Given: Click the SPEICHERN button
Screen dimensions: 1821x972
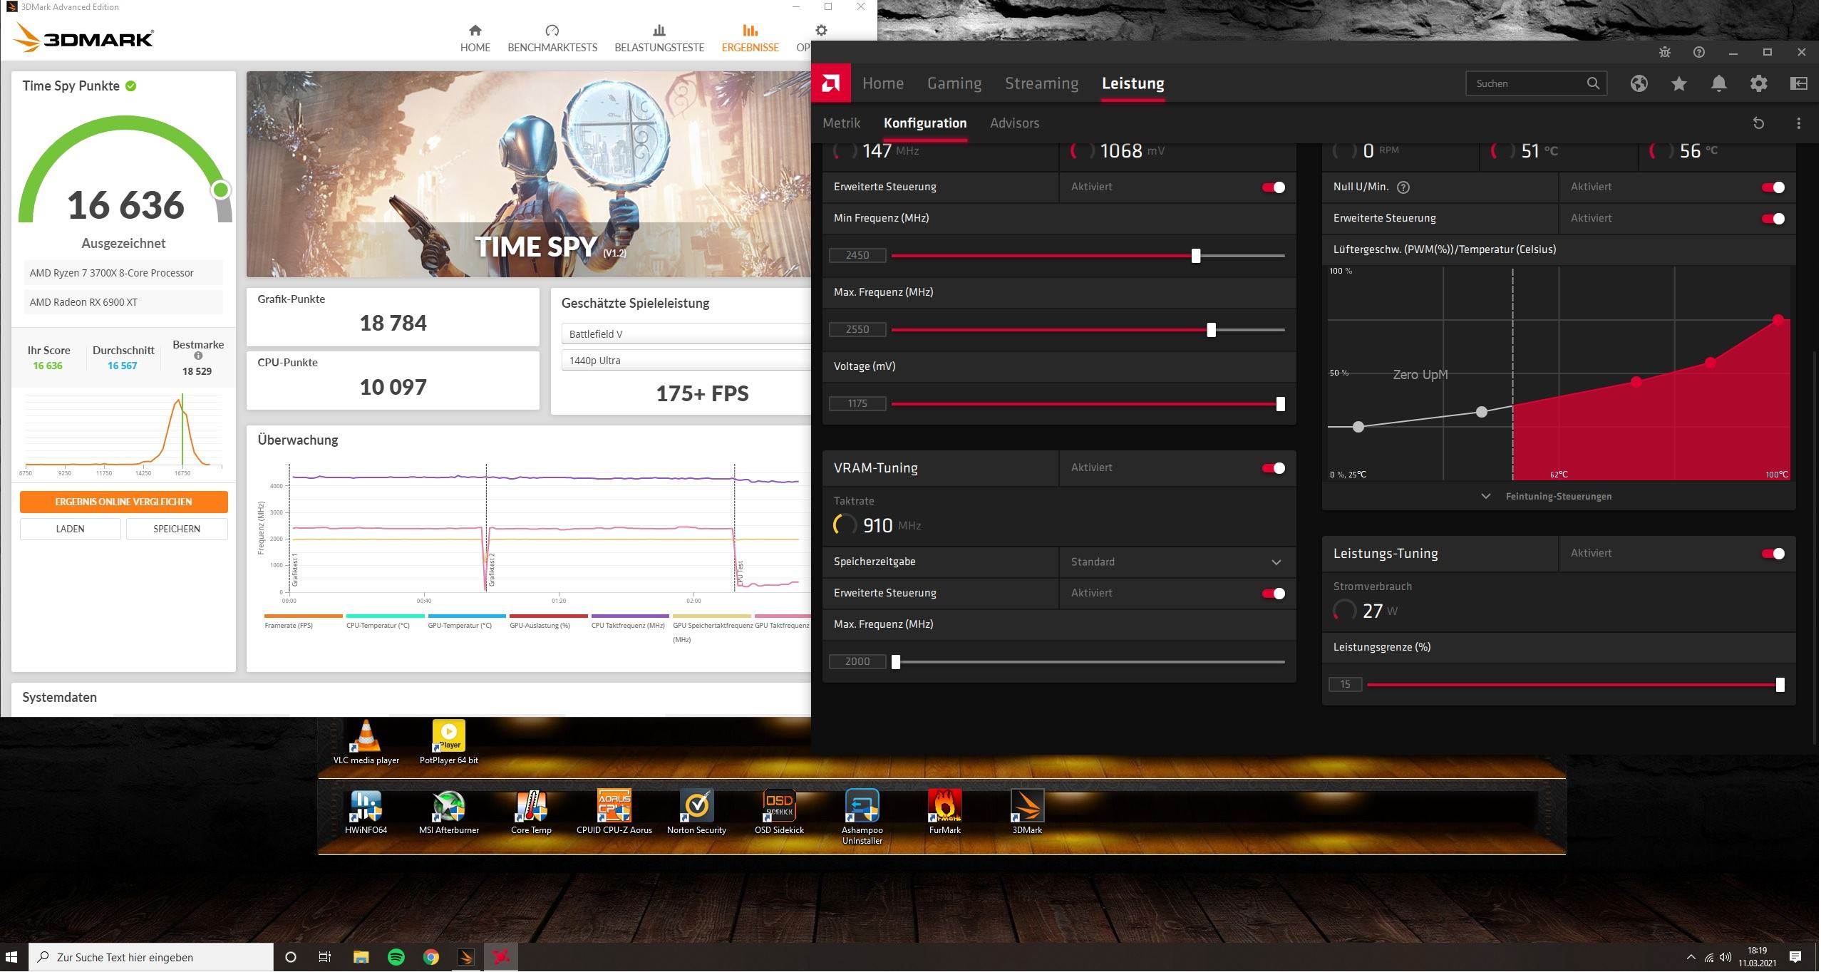Looking at the screenshot, I should [177, 529].
